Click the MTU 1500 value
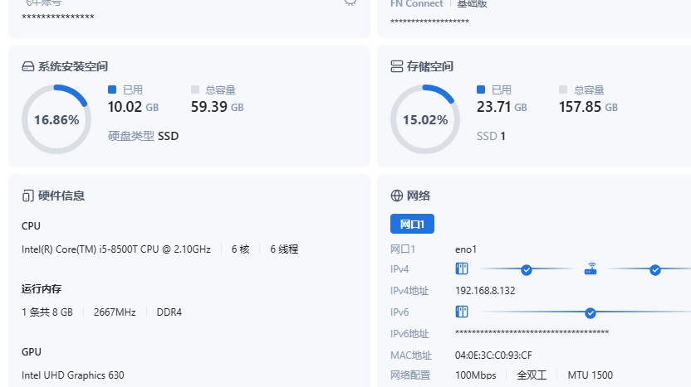 [x=590, y=375]
